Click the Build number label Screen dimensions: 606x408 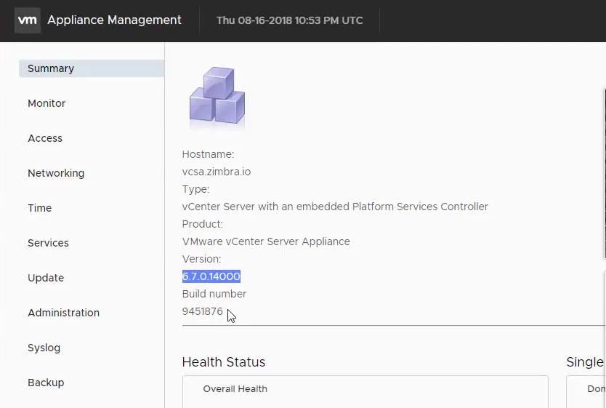click(214, 294)
